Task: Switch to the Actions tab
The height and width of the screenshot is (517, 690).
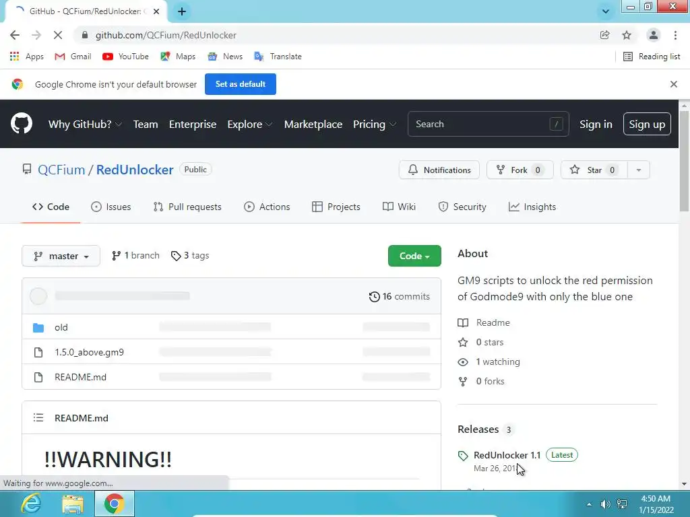Action: coord(267,207)
